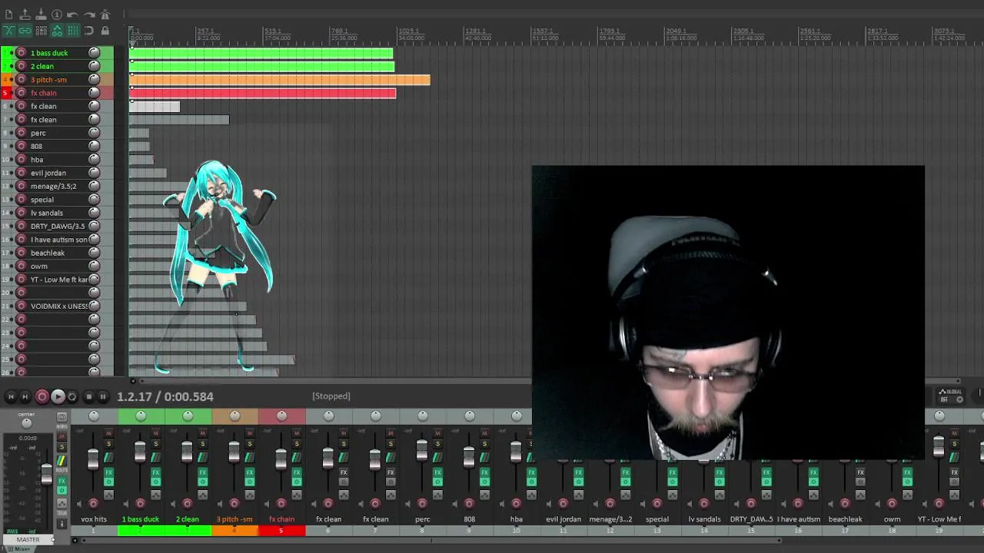Toggle master channel mono button

61,416
